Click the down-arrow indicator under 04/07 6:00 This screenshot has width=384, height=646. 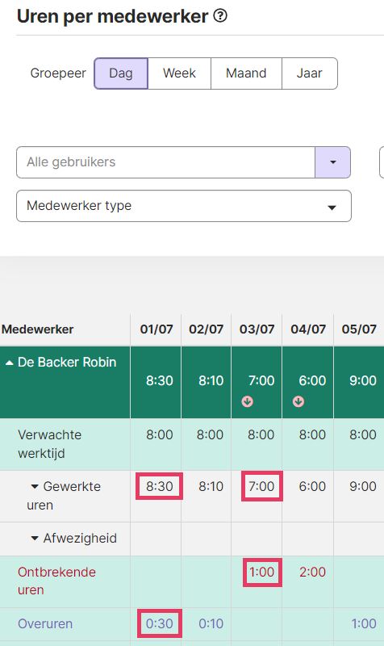pos(298,401)
